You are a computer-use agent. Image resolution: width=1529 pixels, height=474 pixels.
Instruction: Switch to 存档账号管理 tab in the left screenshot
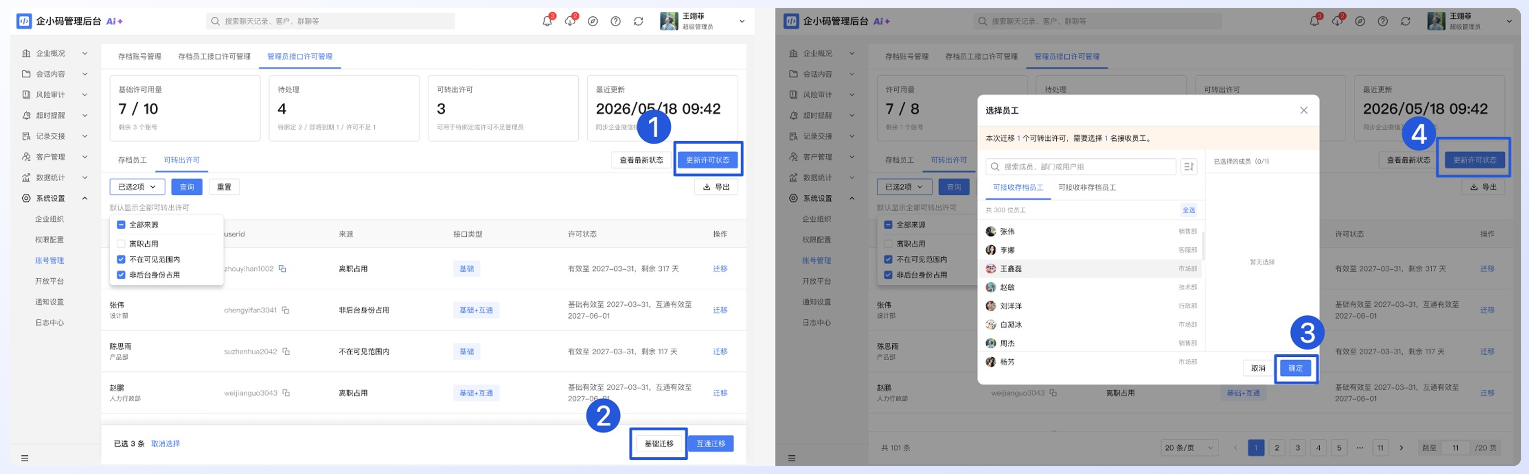[x=139, y=56]
